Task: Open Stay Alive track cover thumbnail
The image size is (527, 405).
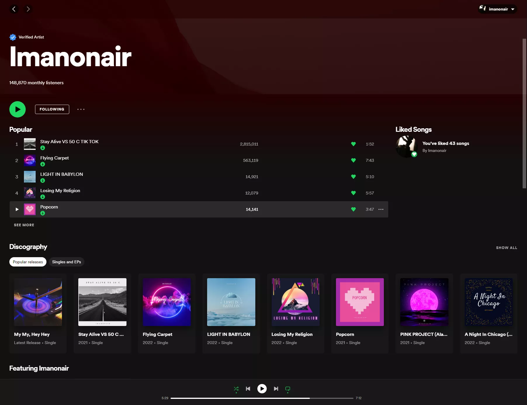Action: (30, 144)
